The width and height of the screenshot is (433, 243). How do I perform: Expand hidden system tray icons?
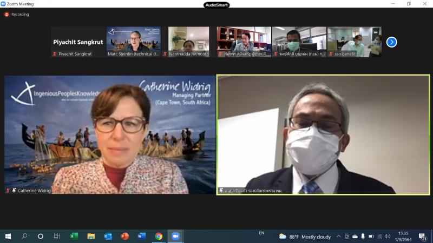pyautogui.click(x=339, y=237)
